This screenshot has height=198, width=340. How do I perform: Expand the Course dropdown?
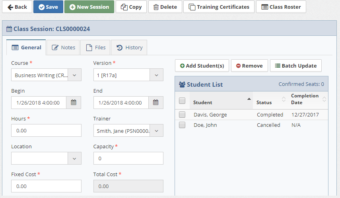[74, 75]
